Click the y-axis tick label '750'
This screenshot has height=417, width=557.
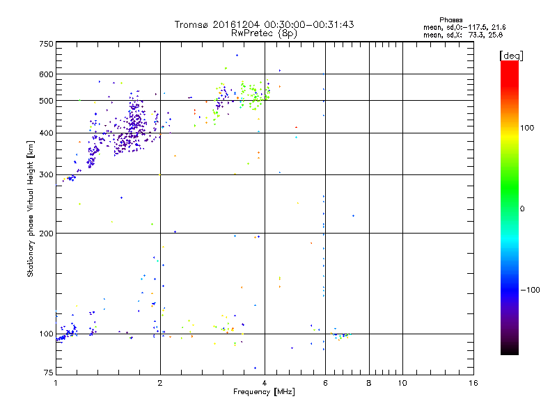coord(46,44)
